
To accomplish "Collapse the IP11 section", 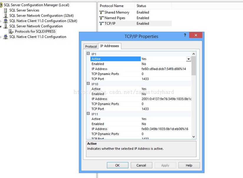I will pyautogui.click(x=88, y=114).
